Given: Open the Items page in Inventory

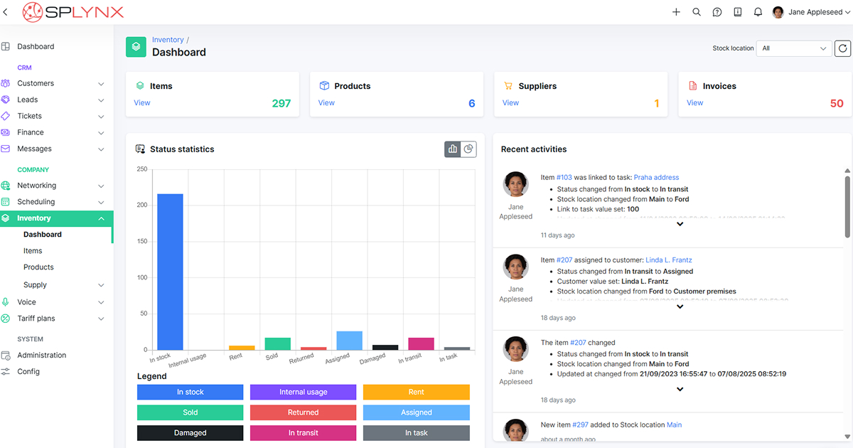Looking at the screenshot, I should [x=33, y=251].
